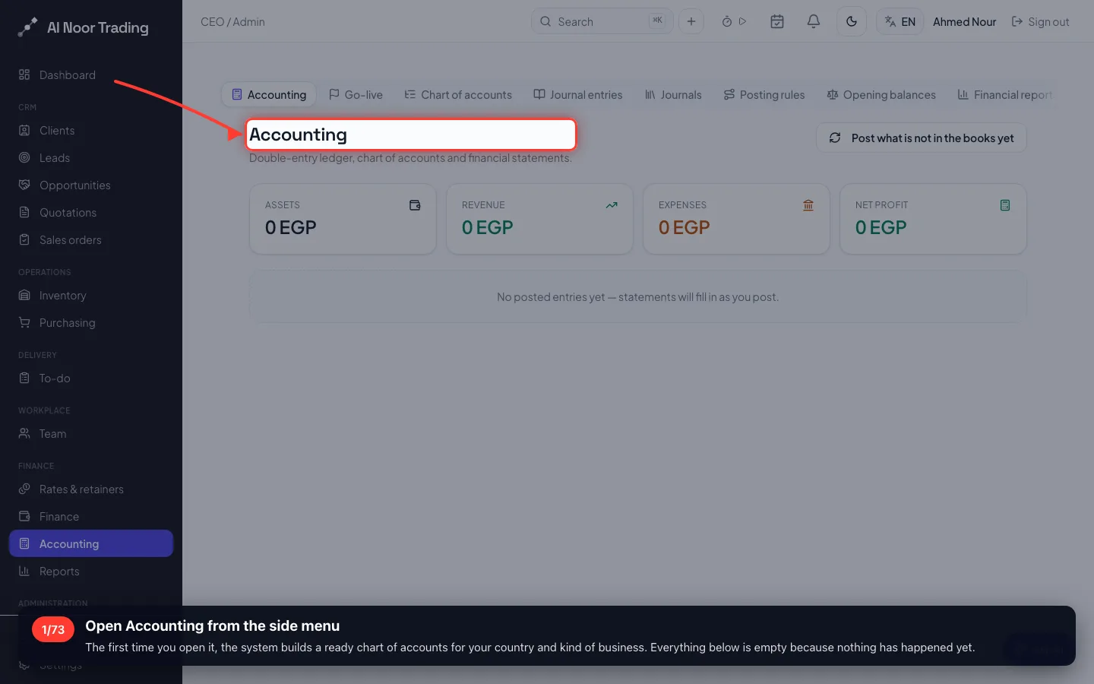This screenshot has width=1094, height=684.
Task: Open the Team page
Action: [x=91, y=433]
